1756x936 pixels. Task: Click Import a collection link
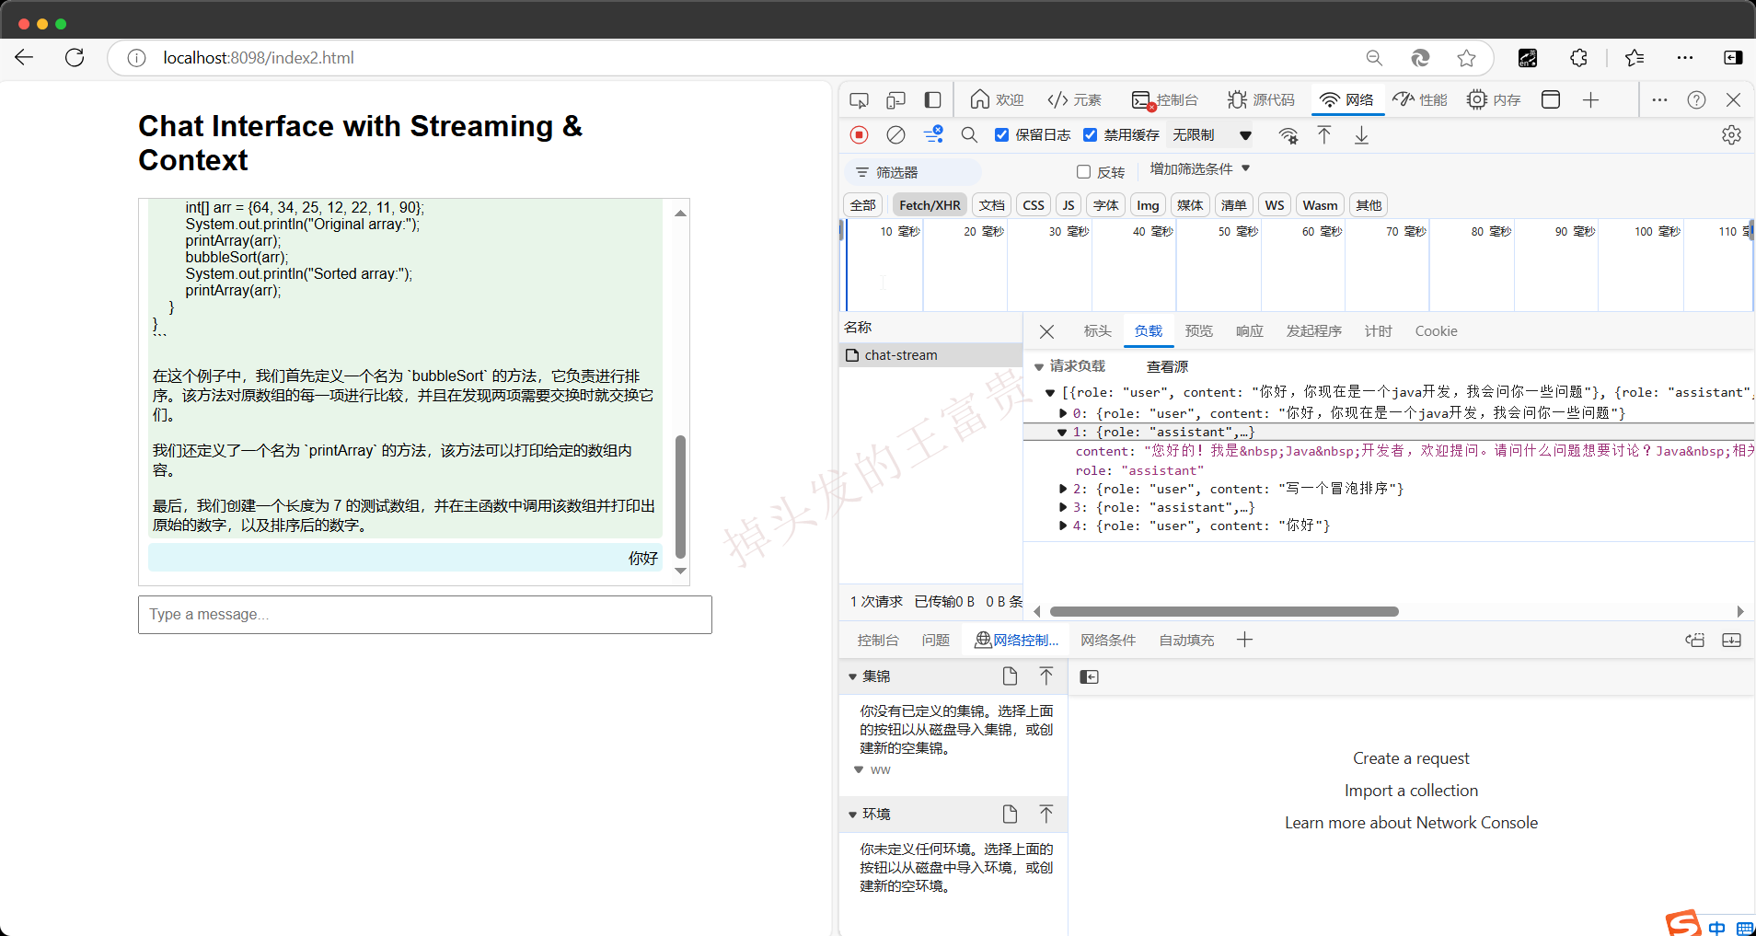pos(1411,791)
